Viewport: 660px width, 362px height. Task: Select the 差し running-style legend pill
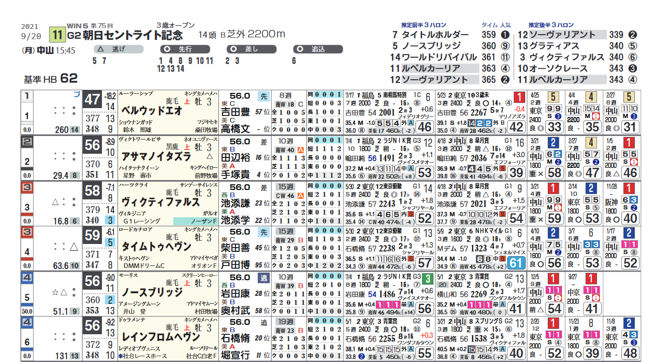[x=251, y=49]
